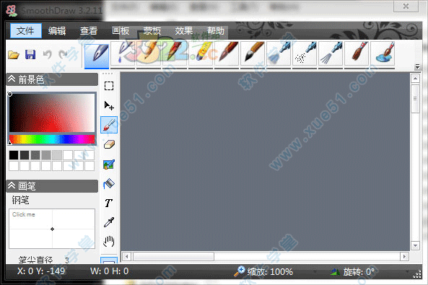Click the undo arrow icon
428x285 pixels.
point(47,54)
